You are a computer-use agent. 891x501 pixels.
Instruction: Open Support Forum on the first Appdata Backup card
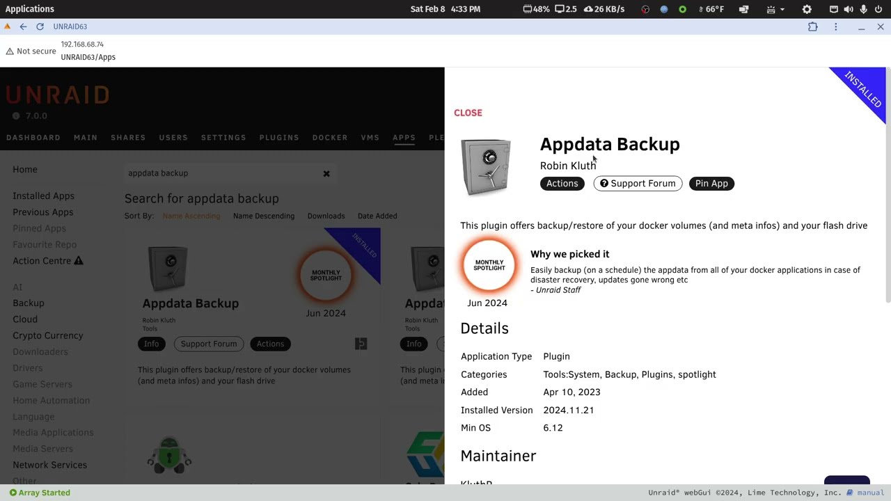click(209, 344)
